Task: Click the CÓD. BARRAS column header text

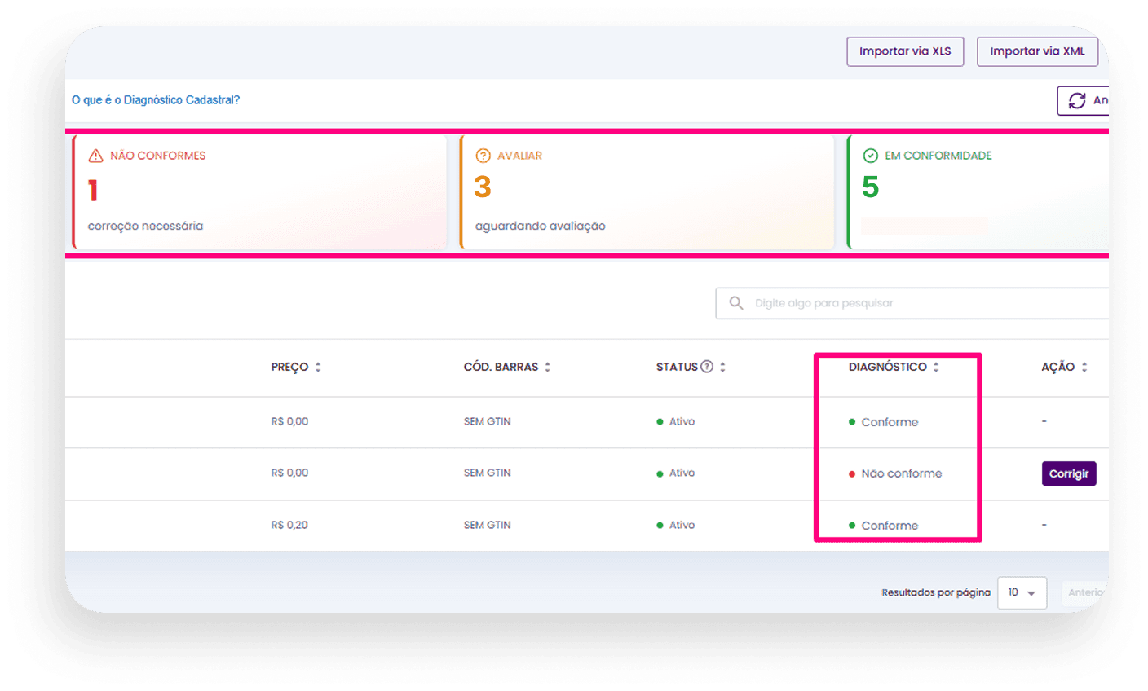Action: pos(501,368)
